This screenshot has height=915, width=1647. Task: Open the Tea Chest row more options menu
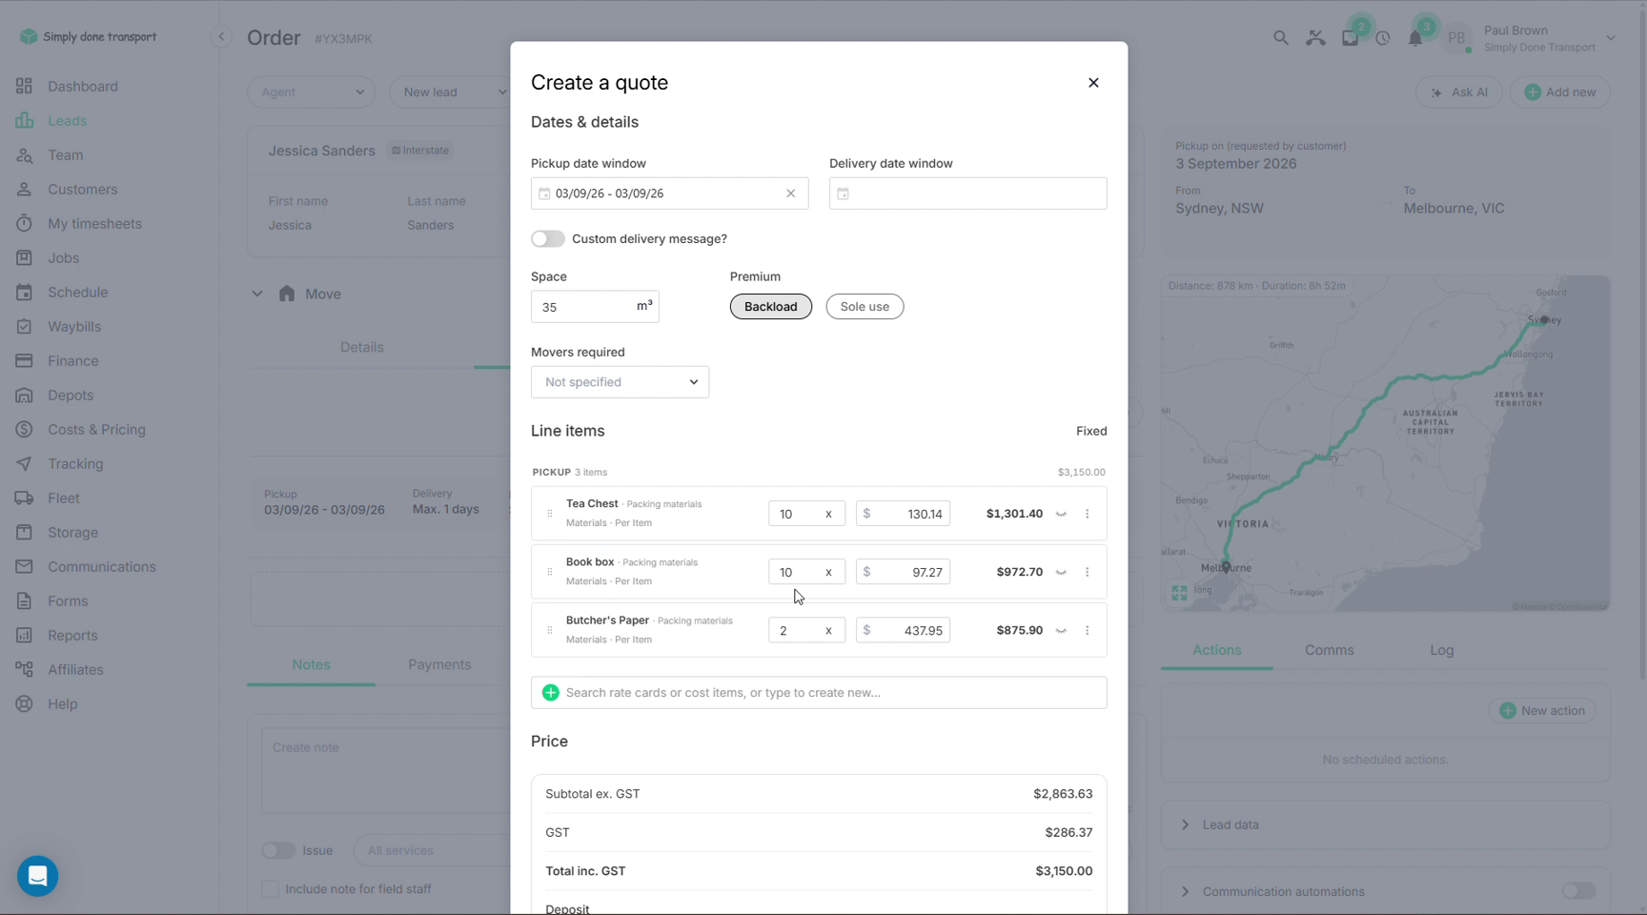1087,514
